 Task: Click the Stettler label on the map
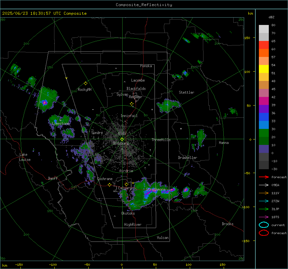pos(187,92)
